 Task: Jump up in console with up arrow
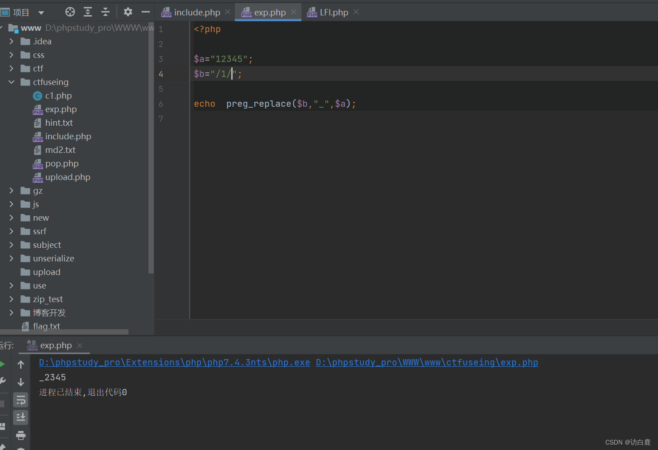[20, 364]
